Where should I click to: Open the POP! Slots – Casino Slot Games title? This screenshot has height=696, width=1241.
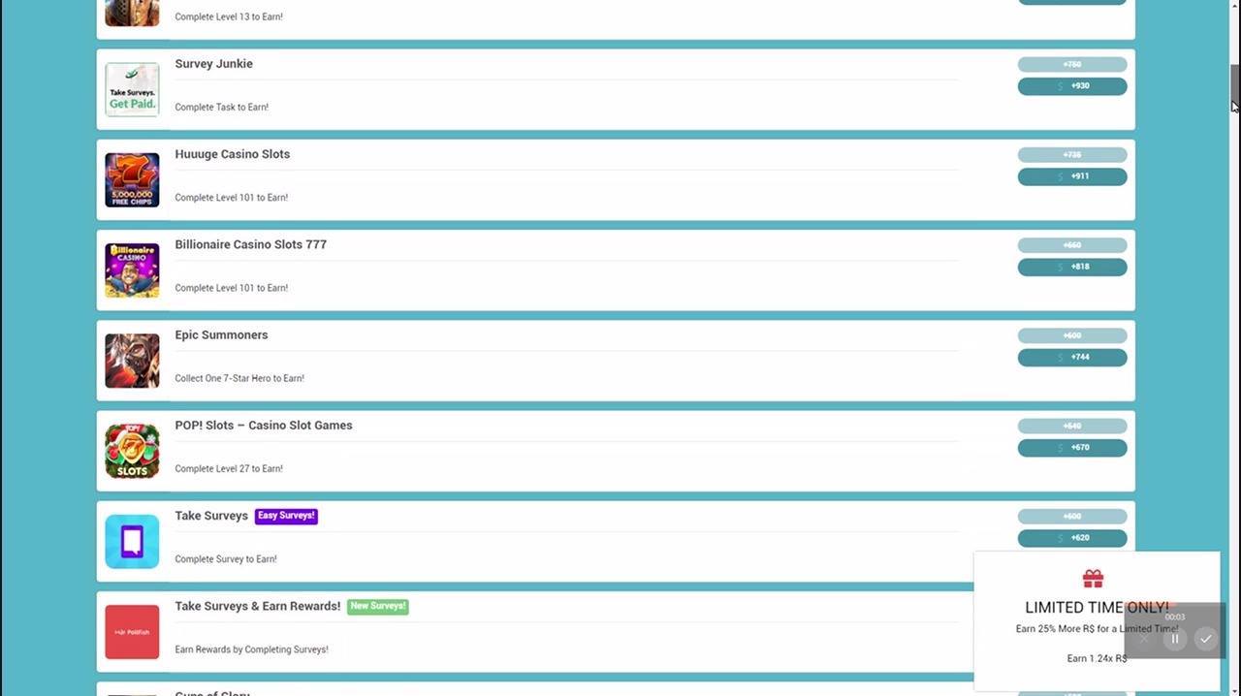[264, 426]
